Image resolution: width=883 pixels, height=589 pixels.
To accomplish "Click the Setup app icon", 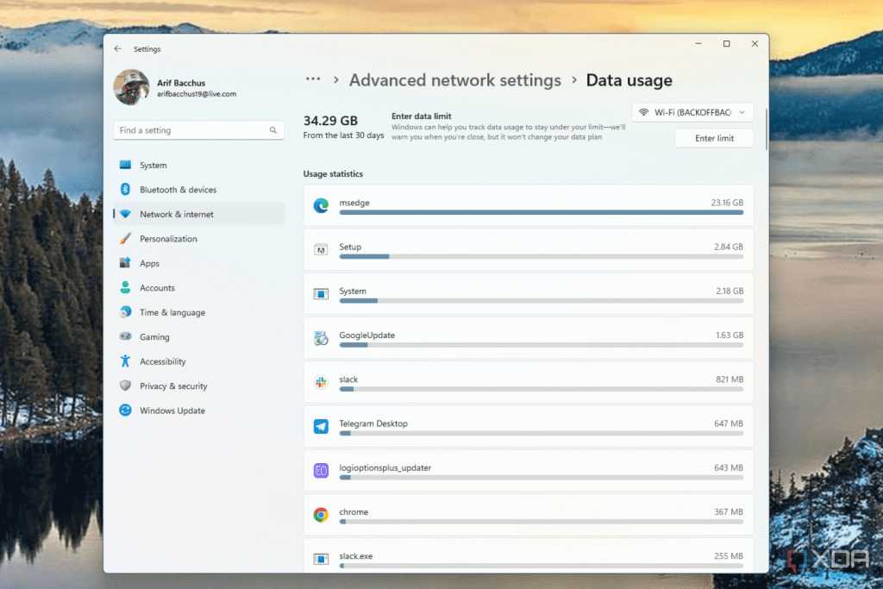I will (321, 250).
